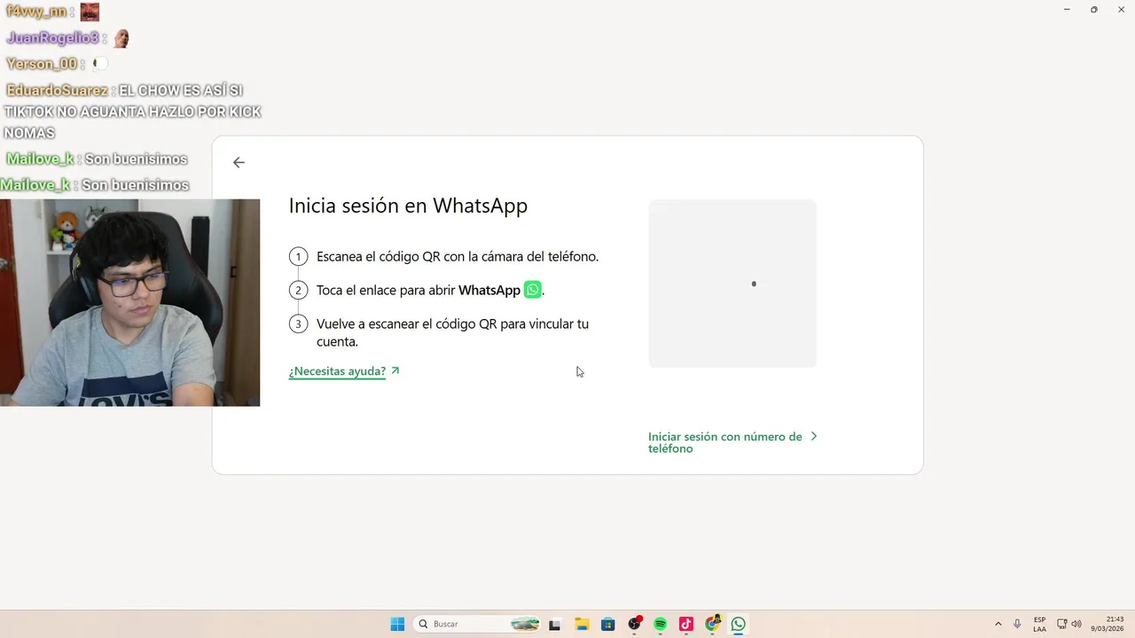Click the microphone tray icon
1135x638 pixels.
click(x=1017, y=624)
